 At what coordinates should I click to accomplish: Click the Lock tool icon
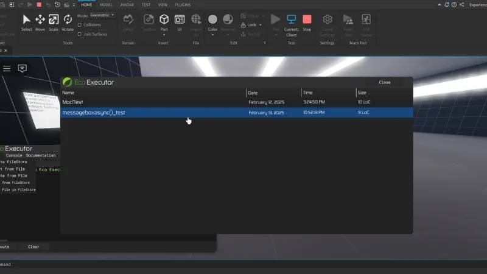243,25
